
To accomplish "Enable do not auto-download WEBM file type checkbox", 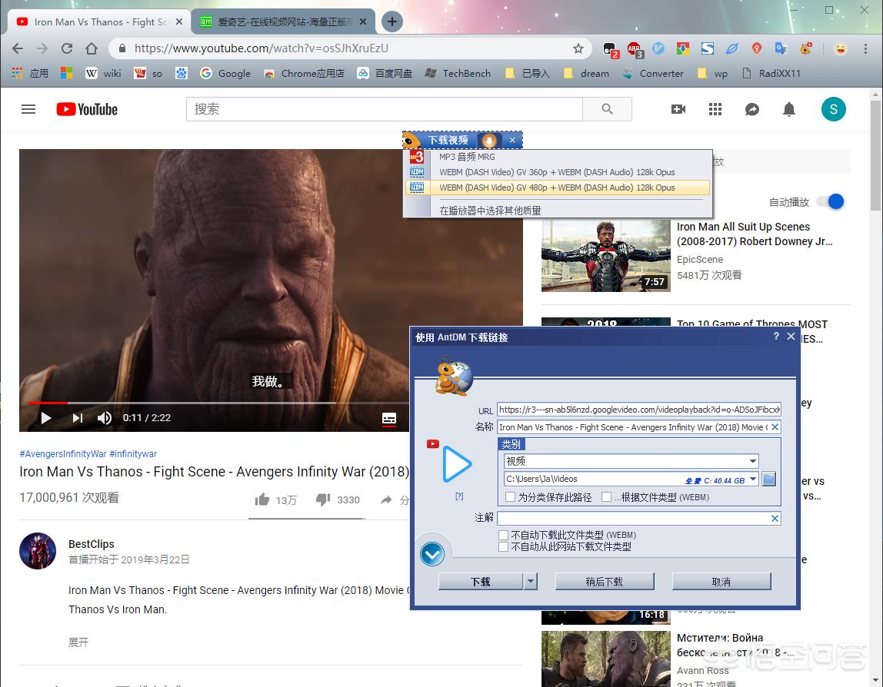I will pos(504,535).
